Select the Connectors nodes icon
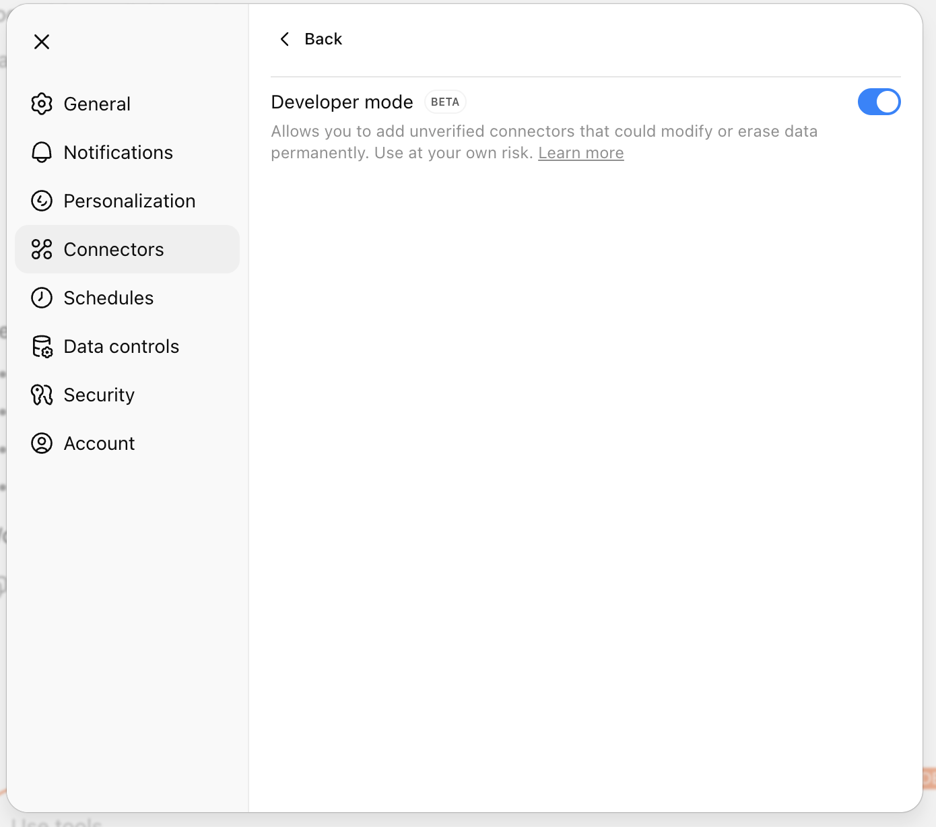The image size is (936, 827). (x=42, y=249)
